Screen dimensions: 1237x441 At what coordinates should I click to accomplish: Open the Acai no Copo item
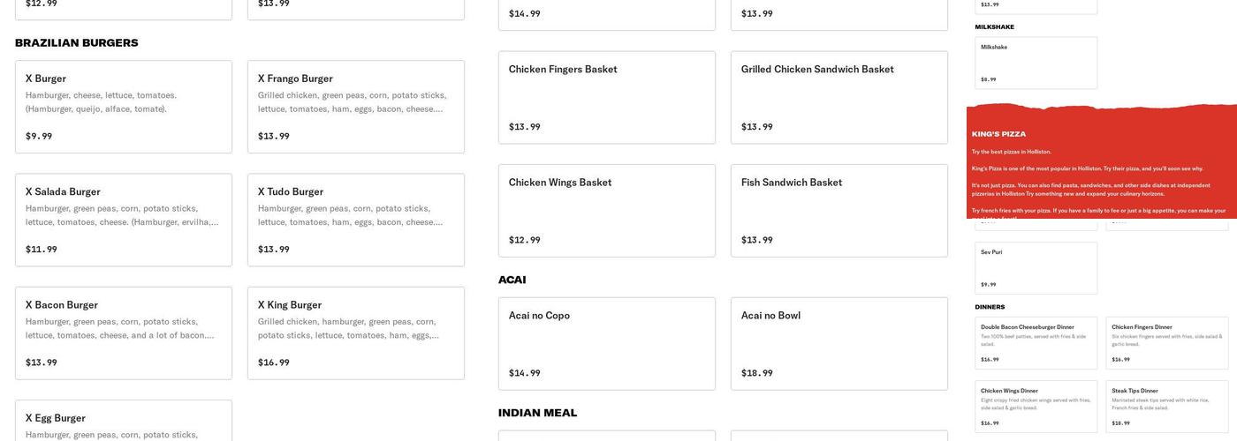pyautogui.click(x=606, y=343)
